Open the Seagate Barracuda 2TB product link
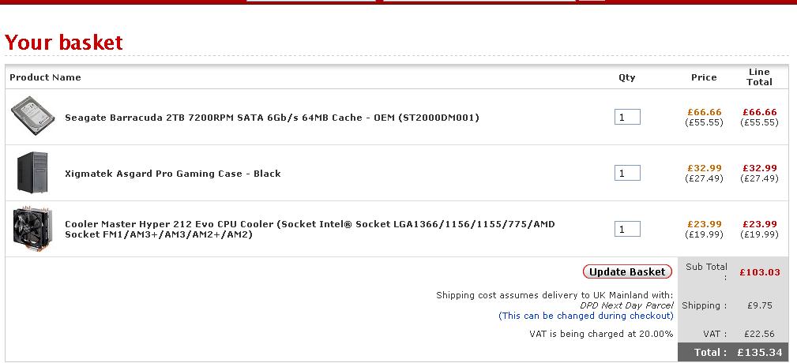 click(272, 118)
